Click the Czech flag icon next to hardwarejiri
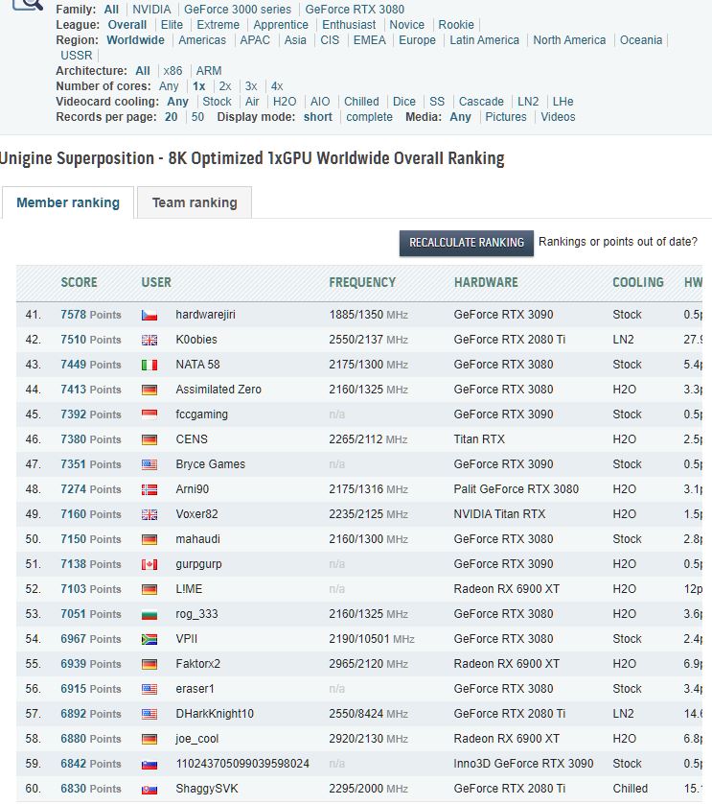The height and width of the screenshot is (805, 712). (x=149, y=316)
